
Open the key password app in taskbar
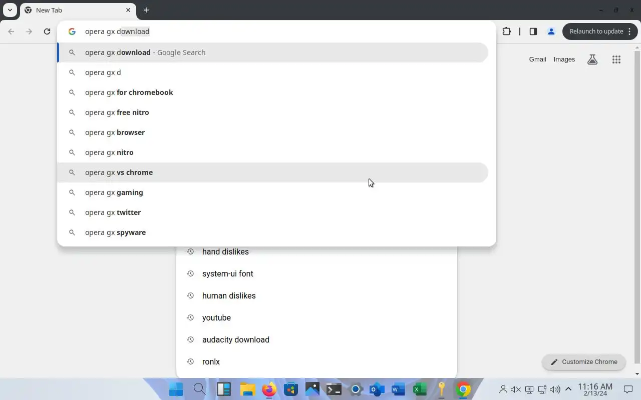pos(442,389)
